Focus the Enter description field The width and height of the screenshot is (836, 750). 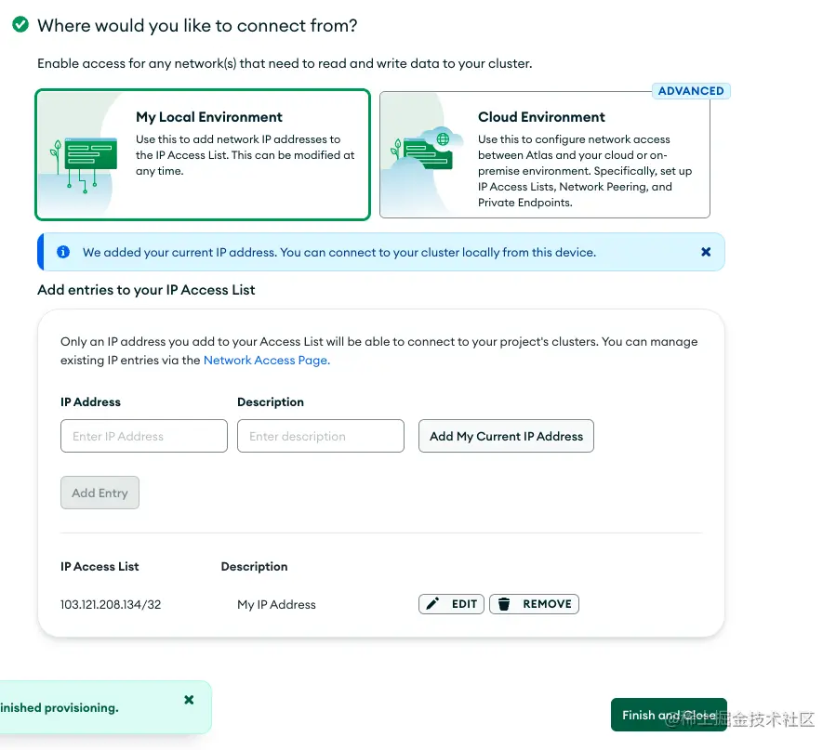click(321, 436)
